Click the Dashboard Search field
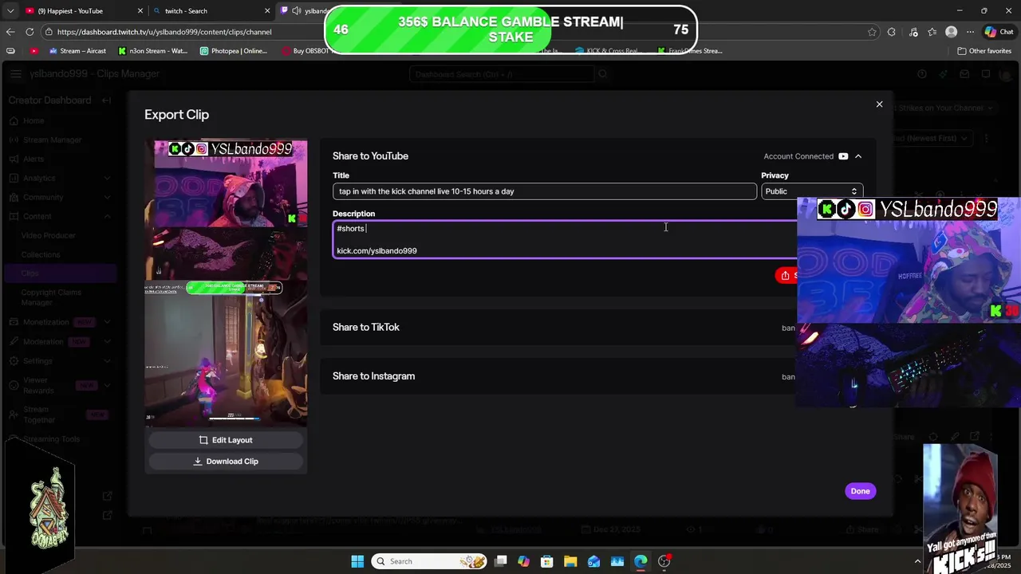The width and height of the screenshot is (1021, 574). coord(503,74)
